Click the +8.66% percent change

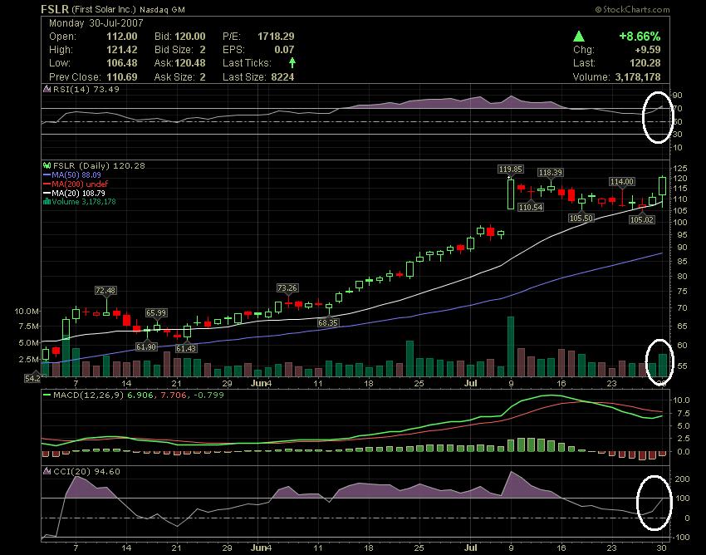pyautogui.click(x=640, y=37)
